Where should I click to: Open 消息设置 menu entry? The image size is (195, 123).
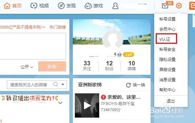(x=167, y=80)
